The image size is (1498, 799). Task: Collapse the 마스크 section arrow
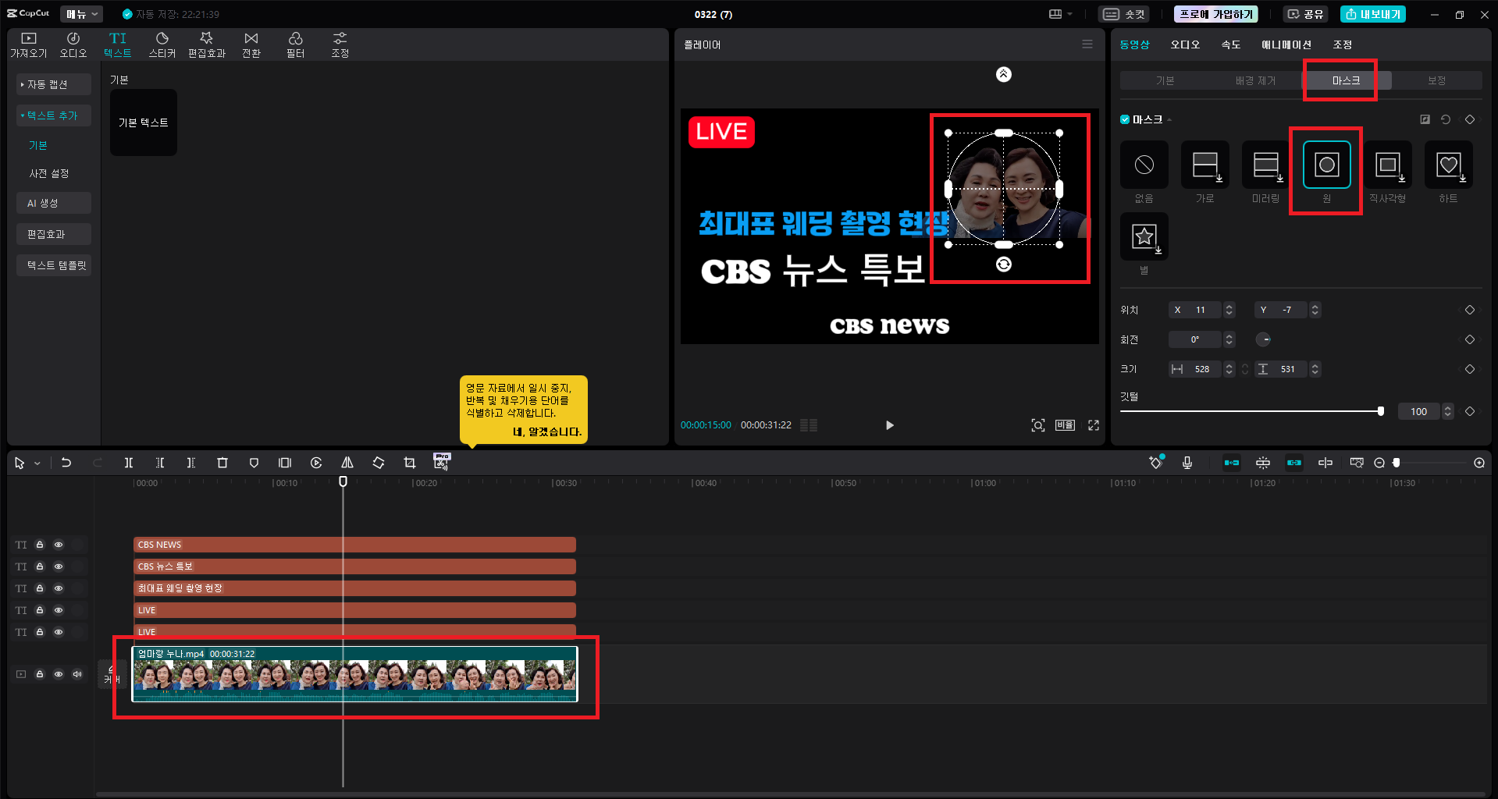pos(1169,120)
